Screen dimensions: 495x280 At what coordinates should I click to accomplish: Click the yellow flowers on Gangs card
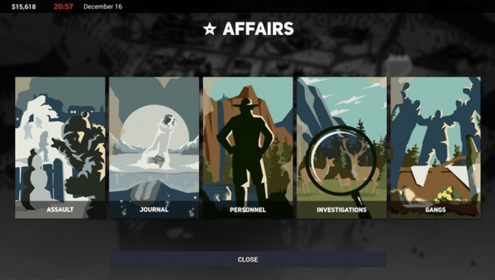pyautogui.click(x=444, y=195)
